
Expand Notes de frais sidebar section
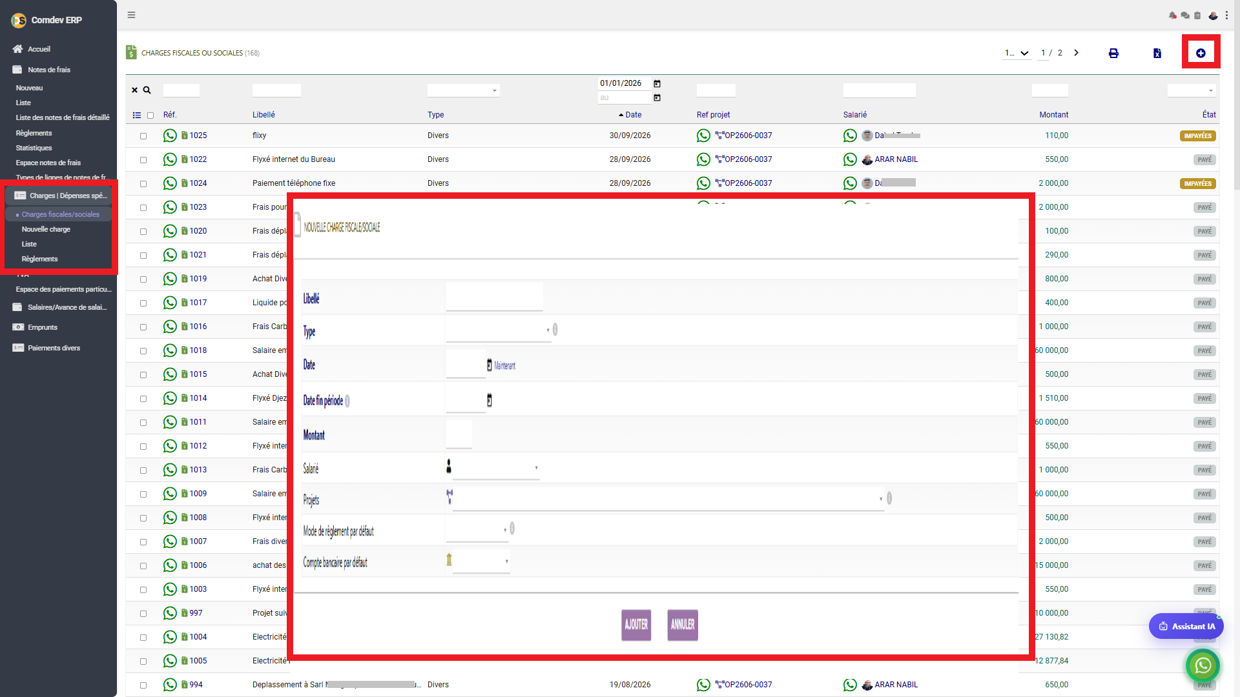[x=41, y=70]
